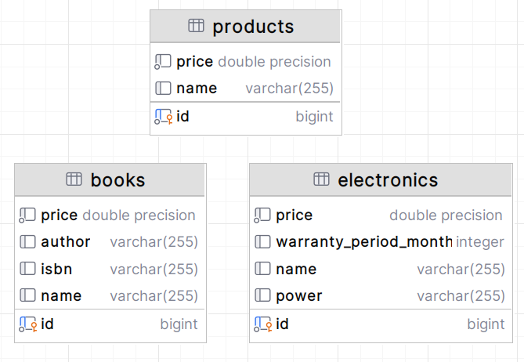Click the bigint type of products id
Image resolution: width=524 pixels, height=362 pixels.
[314, 117]
